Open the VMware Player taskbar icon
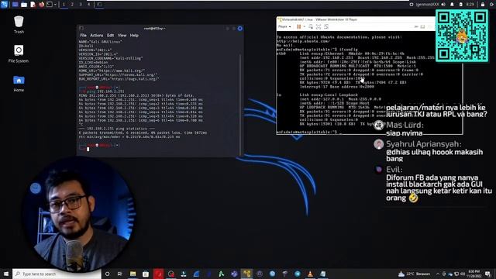 pyautogui.click(x=246, y=274)
